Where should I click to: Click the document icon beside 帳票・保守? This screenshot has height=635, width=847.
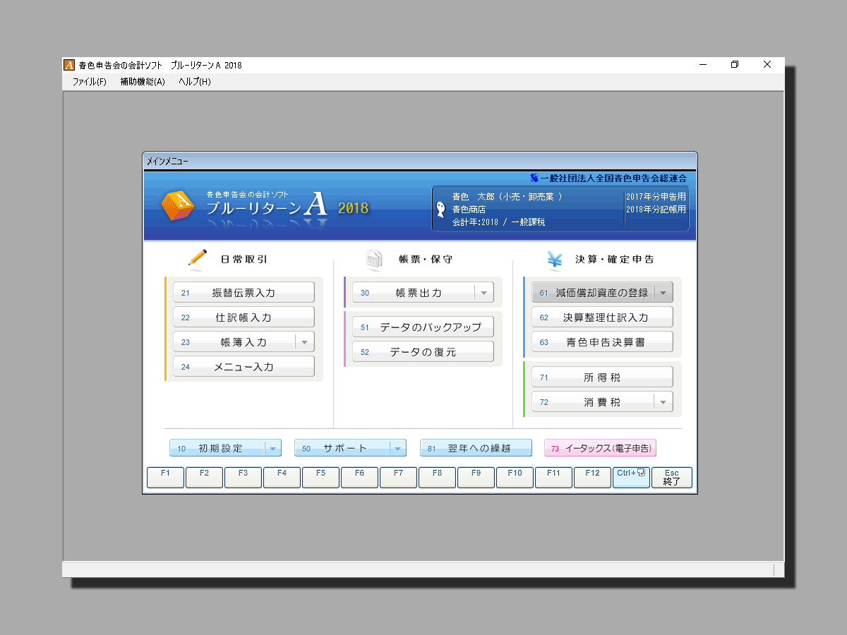tap(374, 259)
